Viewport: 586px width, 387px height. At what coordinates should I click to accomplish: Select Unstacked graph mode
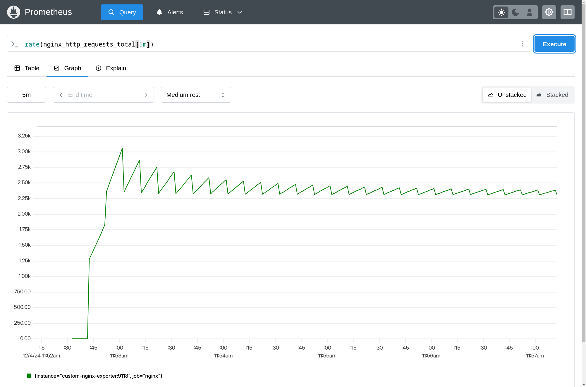click(x=507, y=95)
